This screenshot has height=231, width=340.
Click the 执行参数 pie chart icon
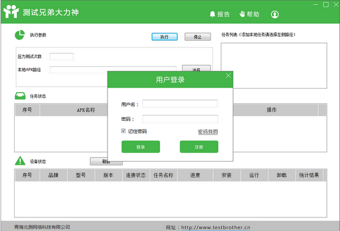[x=19, y=35]
